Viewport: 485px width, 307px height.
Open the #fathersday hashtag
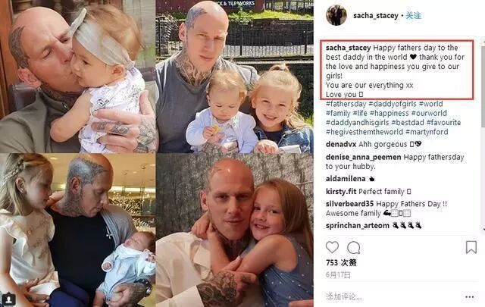[x=346, y=104]
